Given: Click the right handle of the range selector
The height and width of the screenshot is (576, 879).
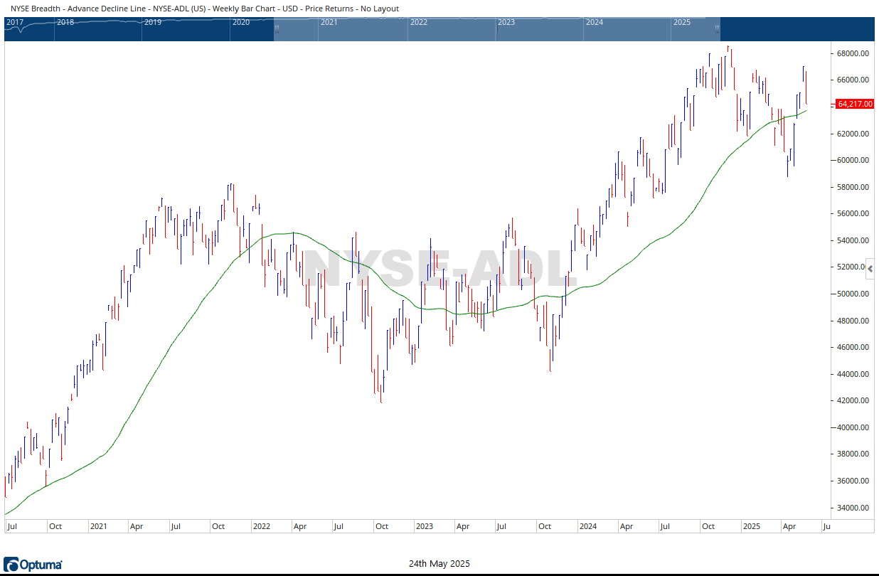Looking at the screenshot, I should [x=717, y=29].
